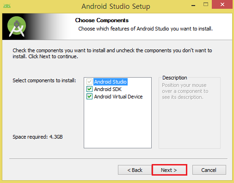
Task: Click the 'Space required: 4.3GB' text
Action: click(x=37, y=137)
